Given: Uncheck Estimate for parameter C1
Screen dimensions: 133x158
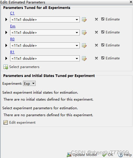Looking at the screenshot, I should (103, 19).
